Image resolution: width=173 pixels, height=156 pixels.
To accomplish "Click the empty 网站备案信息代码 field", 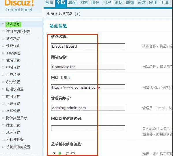I will pyautogui.click(x=88, y=128).
